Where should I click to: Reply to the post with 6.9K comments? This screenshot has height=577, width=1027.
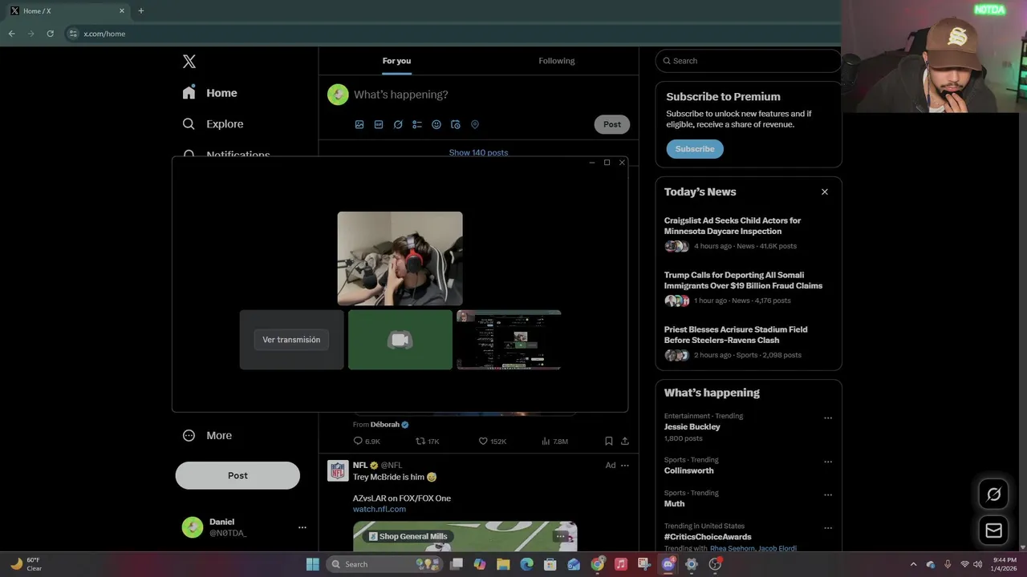point(367,442)
